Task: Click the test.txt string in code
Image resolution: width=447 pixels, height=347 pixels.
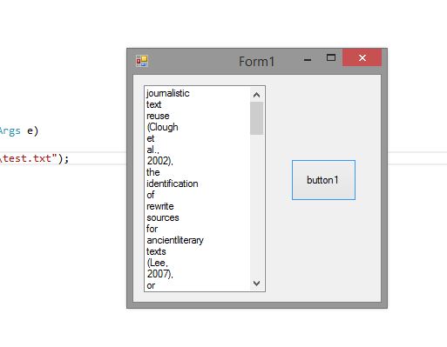Action: coord(29,158)
